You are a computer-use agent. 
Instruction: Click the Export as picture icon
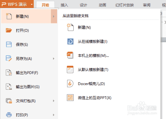(x=9, y=87)
